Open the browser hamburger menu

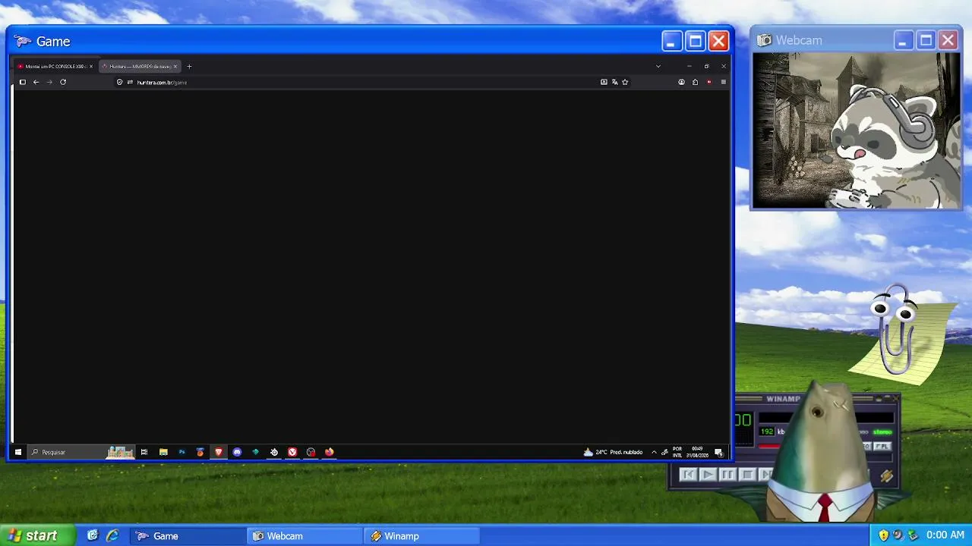click(x=723, y=82)
